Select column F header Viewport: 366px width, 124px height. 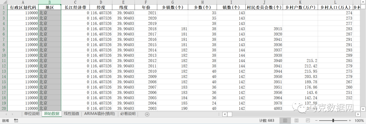146,2
